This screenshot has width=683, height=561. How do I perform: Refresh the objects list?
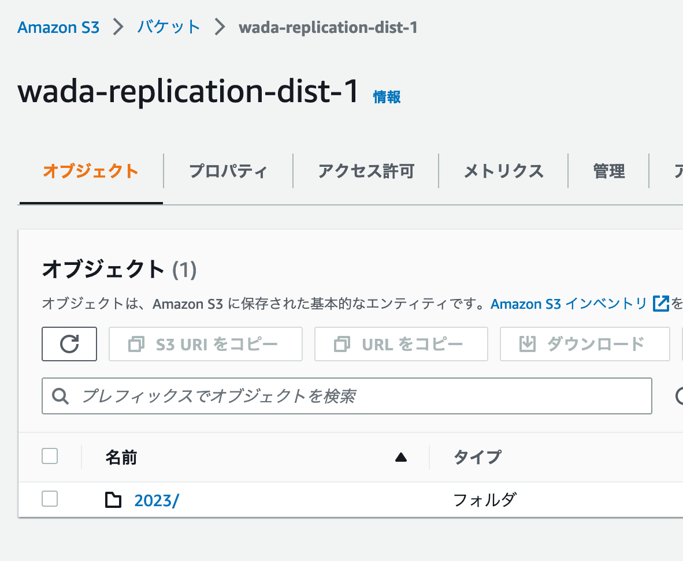69,344
